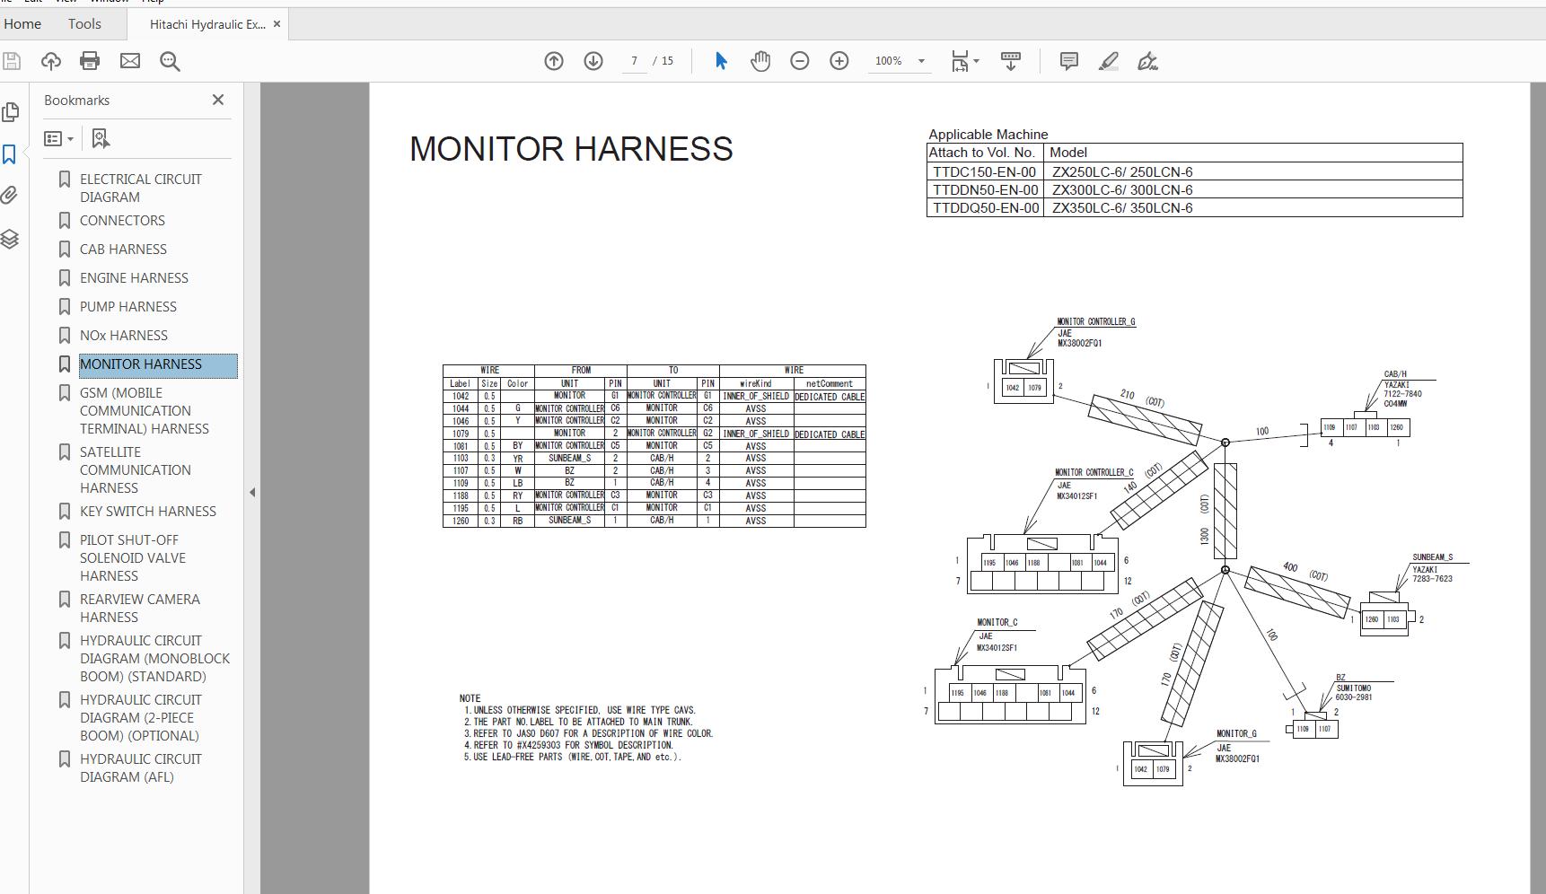Select the Hand tool in the toolbar

coord(760,61)
